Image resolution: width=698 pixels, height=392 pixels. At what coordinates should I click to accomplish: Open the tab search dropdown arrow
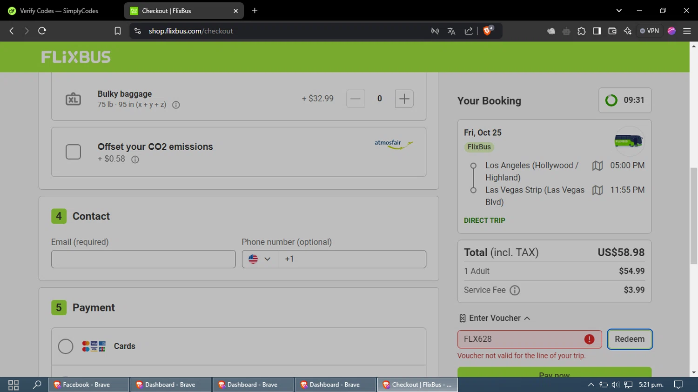pyautogui.click(x=618, y=11)
